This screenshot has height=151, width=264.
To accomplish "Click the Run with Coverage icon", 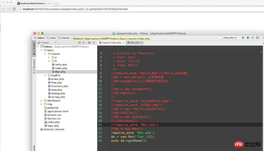I will tap(253, 38).
